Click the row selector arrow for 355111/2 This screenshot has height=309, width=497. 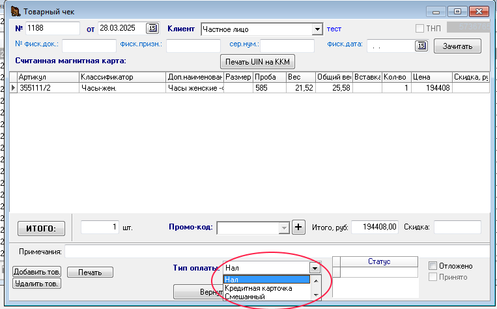pyautogui.click(x=13, y=87)
